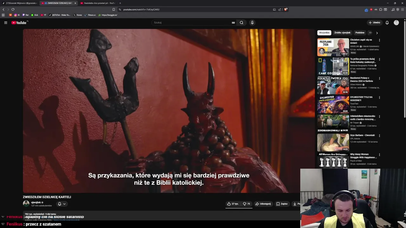Open the Gryc Barbara - Ciwoniuki thumbnail
Screen dimensions: 406x228
tap(333, 142)
